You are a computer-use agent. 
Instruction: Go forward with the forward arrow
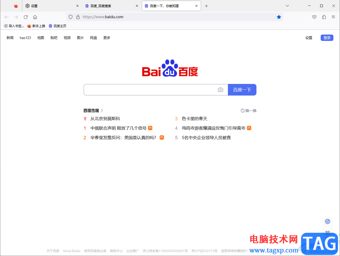(x=16, y=17)
